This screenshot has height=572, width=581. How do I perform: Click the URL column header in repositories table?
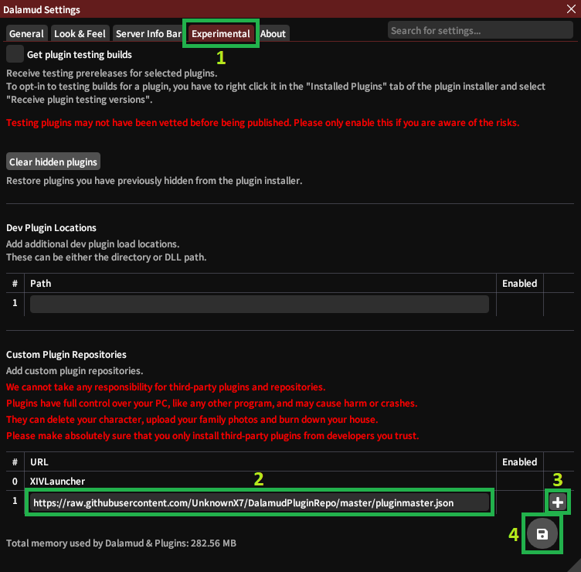click(39, 462)
